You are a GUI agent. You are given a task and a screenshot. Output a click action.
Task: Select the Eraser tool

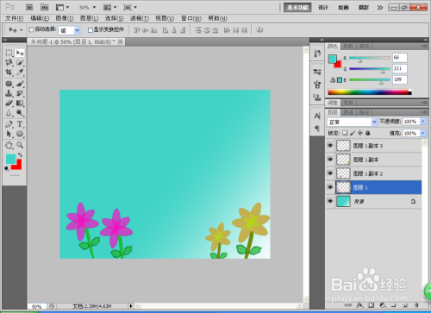[x=9, y=103]
